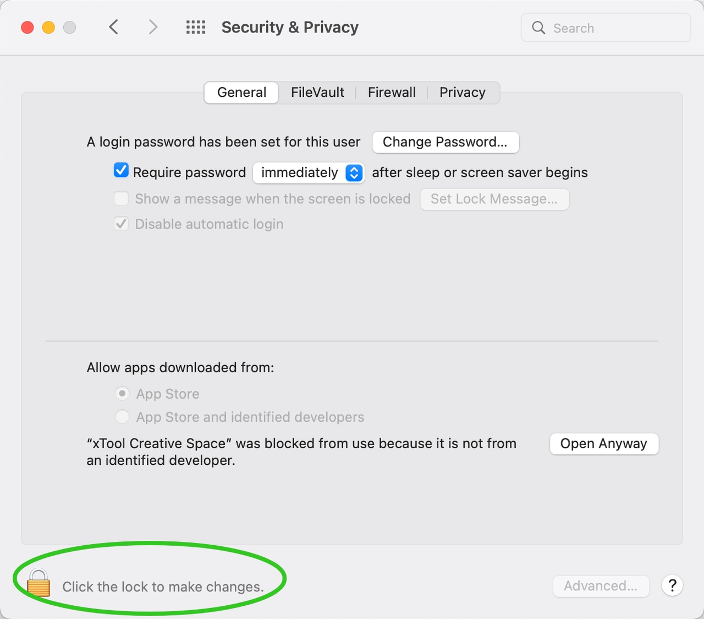Select the App Store radio button
Image resolution: width=704 pixels, height=619 pixels.
point(122,394)
